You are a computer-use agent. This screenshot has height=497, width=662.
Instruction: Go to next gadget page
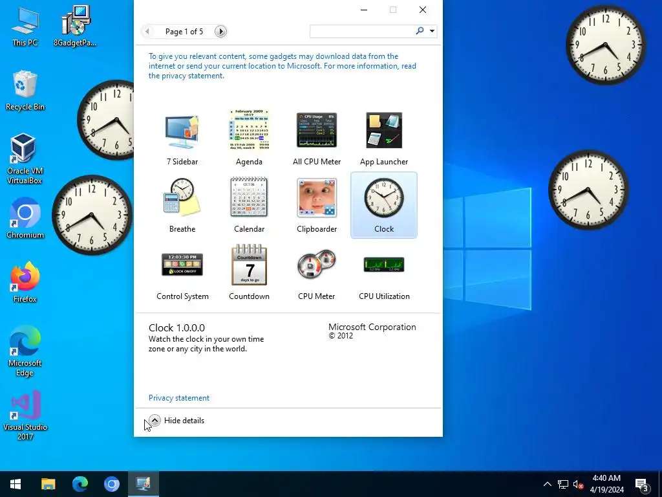(220, 31)
